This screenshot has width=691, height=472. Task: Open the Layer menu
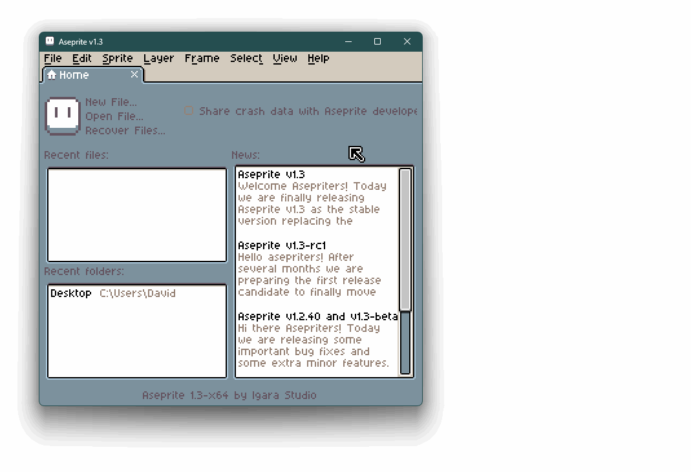pyautogui.click(x=158, y=58)
